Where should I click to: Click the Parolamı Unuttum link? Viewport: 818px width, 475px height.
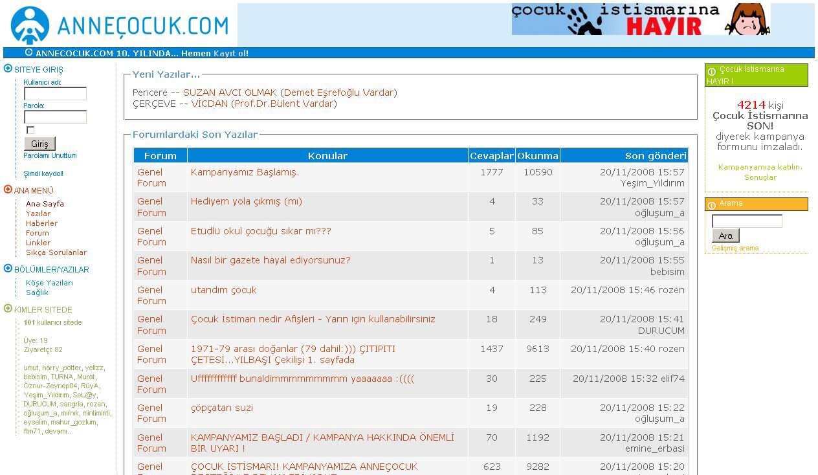[50, 155]
